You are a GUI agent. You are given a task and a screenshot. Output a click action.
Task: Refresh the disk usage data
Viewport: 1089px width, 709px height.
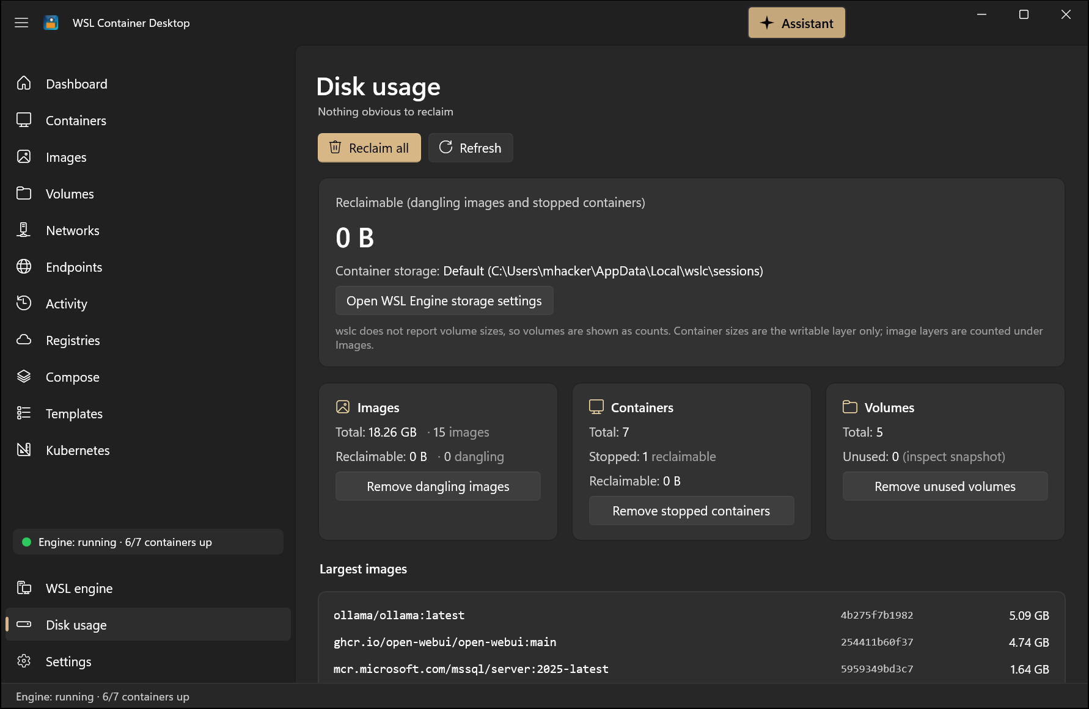point(471,148)
